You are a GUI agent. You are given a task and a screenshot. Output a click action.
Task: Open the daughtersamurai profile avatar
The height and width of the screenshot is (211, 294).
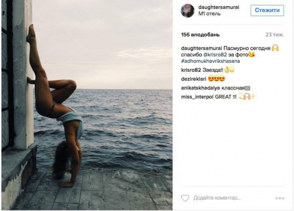188,11
